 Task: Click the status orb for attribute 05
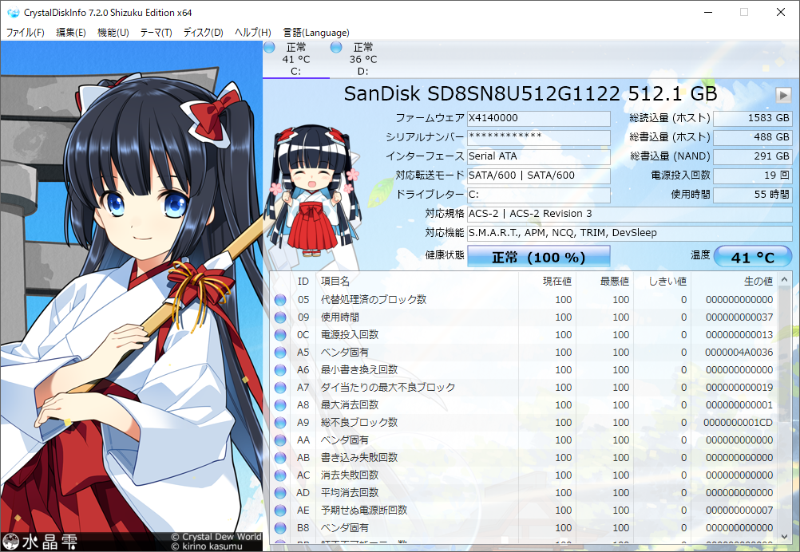point(280,300)
